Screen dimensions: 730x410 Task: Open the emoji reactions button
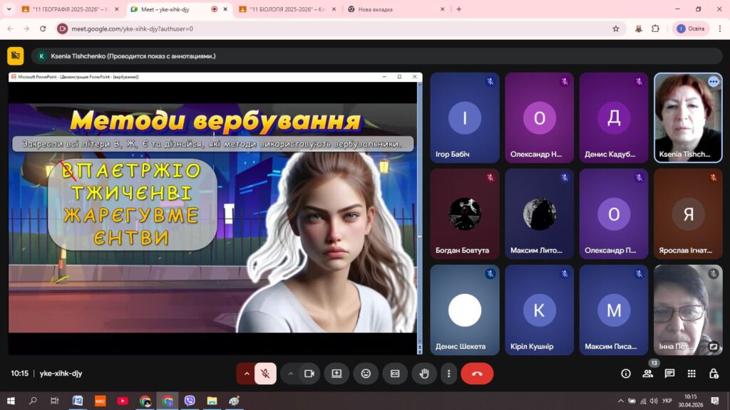366,373
